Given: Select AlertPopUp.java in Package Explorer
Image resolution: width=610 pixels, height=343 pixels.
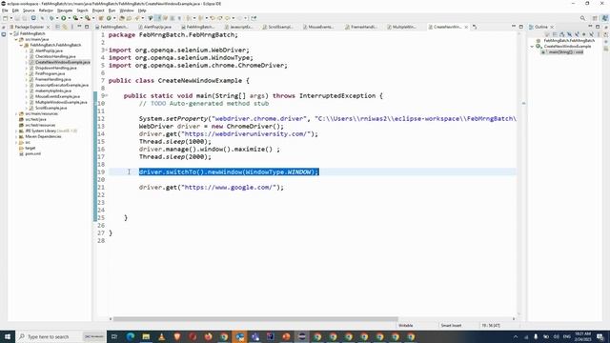Looking at the screenshot, I should 49,50.
